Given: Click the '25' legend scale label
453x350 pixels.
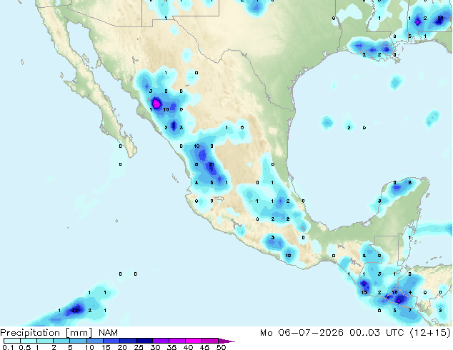Looking at the screenshot, I should (x=139, y=347).
